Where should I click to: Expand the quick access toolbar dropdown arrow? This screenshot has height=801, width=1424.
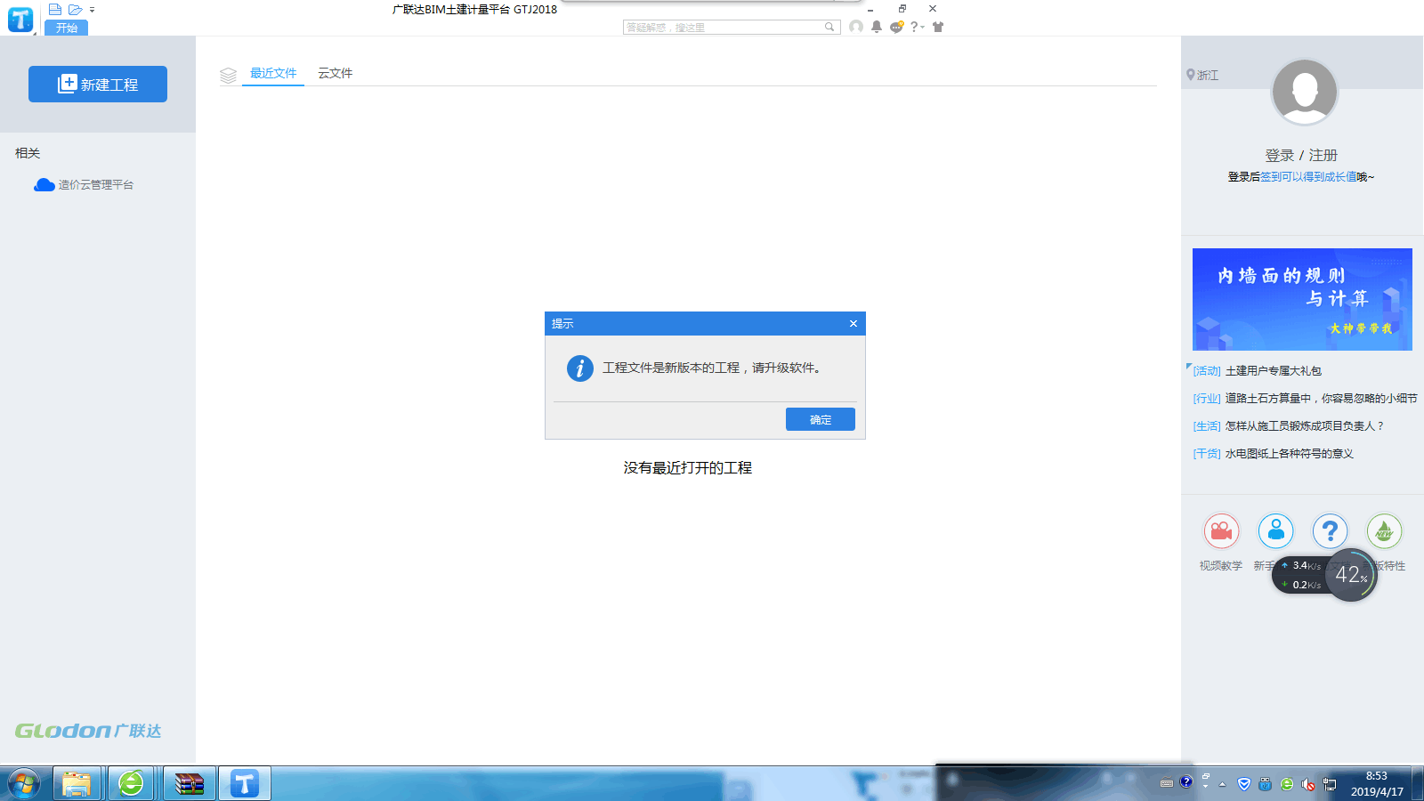click(92, 10)
